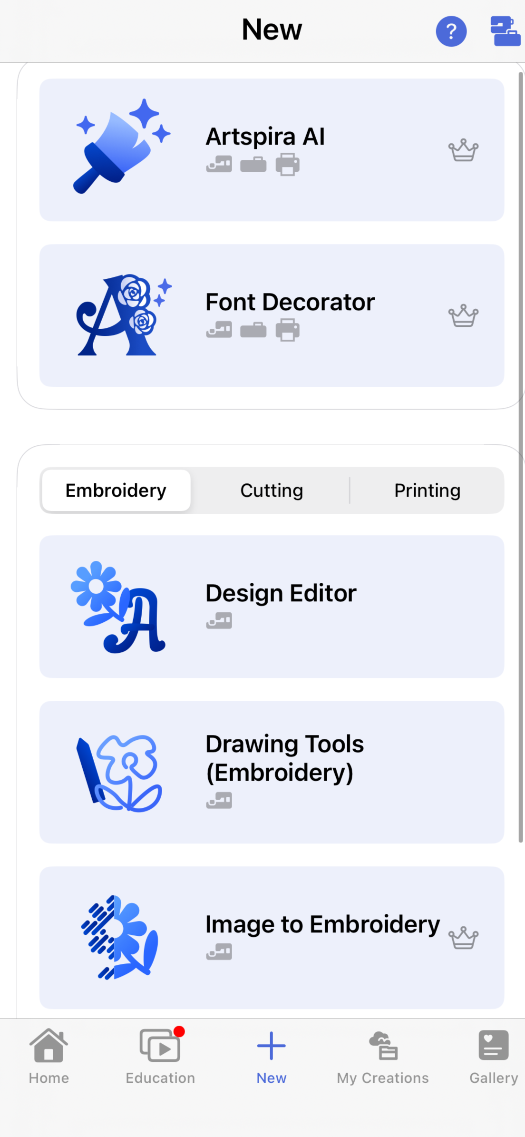Tap the Font Decorator floral letter icon

(x=124, y=315)
